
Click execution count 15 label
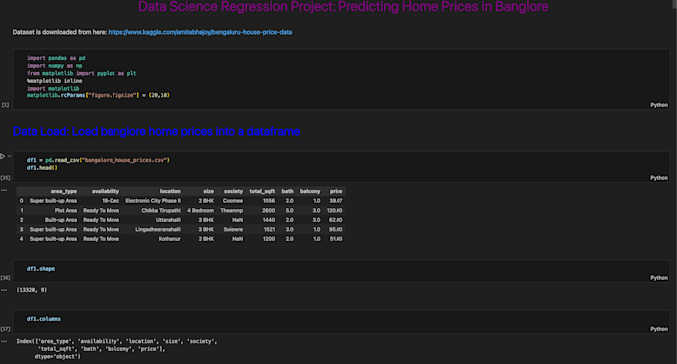pyautogui.click(x=5, y=178)
